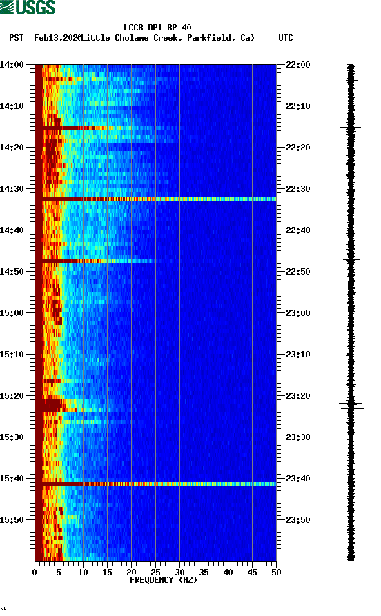Click the 14:00 PST time label

point(12,65)
